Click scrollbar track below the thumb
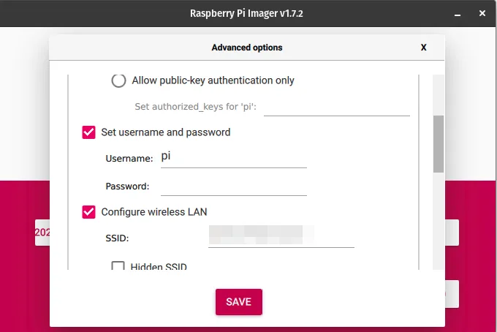Screen dimensions: 497x332 pyautogui.click(x=438, y=219)
